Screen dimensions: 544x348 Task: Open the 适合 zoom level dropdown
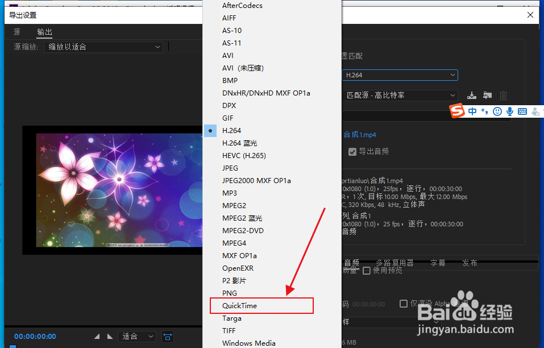point(137,336)
